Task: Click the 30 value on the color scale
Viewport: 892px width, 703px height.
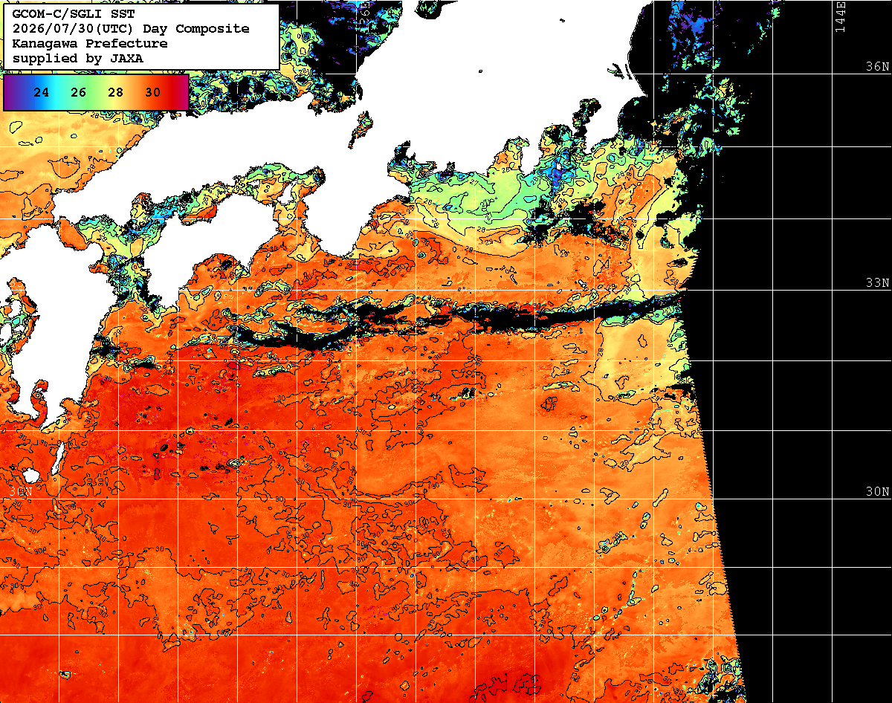Action: [152, 92]
